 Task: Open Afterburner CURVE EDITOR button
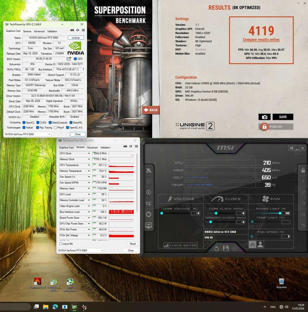click(180, 245)
